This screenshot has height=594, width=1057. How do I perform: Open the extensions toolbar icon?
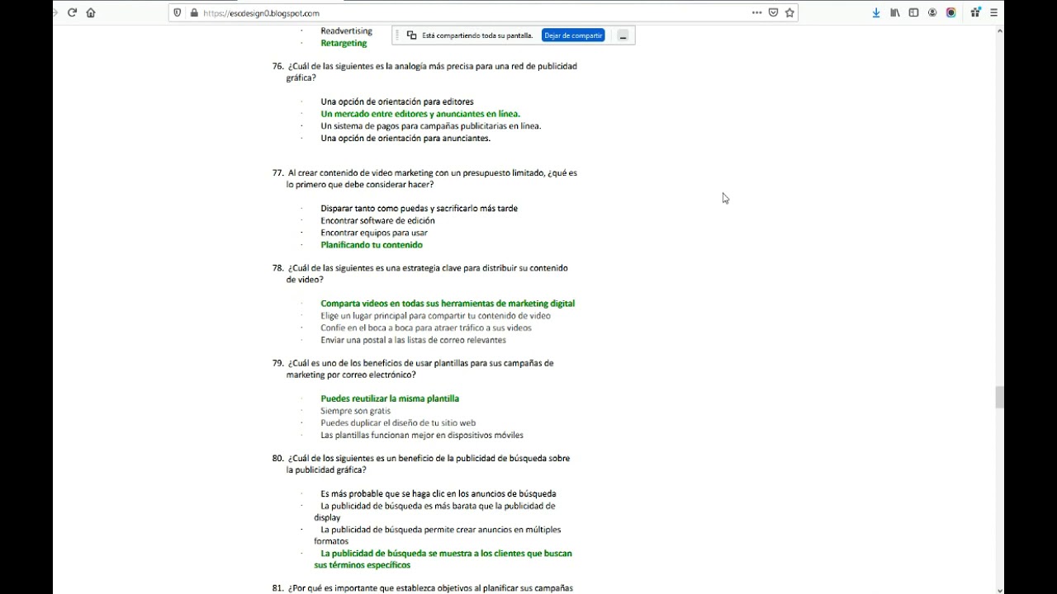tap(975, 12)
